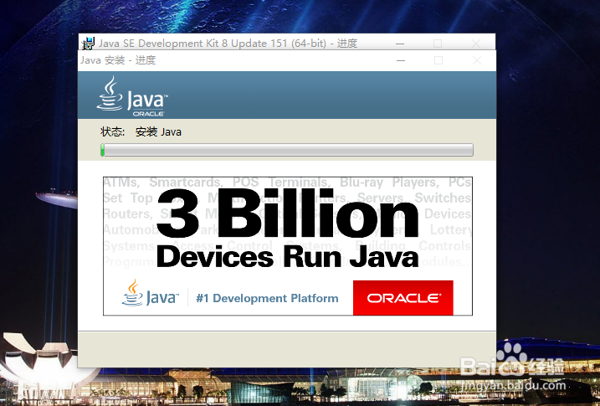Maximize the Java 安装 - 进度 window
This screenshot has height=406, width=600.
coord(438,60)
